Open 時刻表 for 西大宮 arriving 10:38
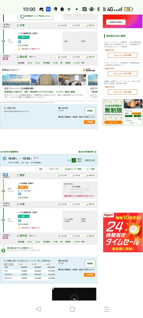This screenshot has height=318, width=143. pos(76,57)
